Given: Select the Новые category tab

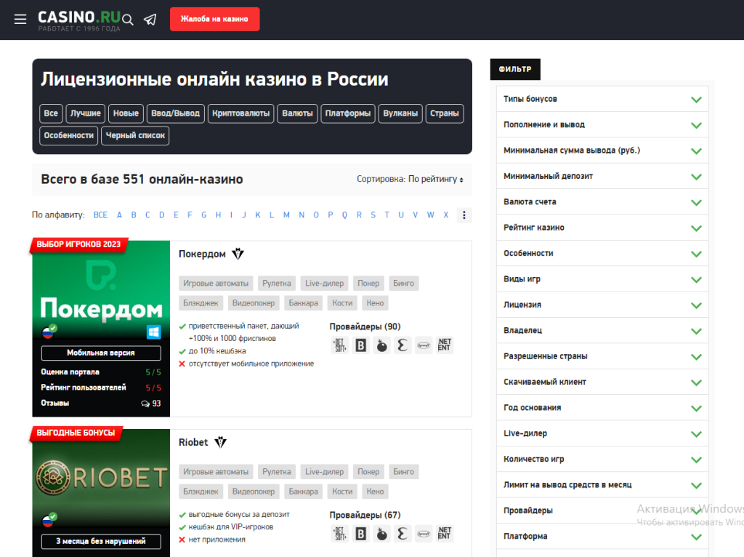Looking at the screenshot, I should (x=126, y=113).
